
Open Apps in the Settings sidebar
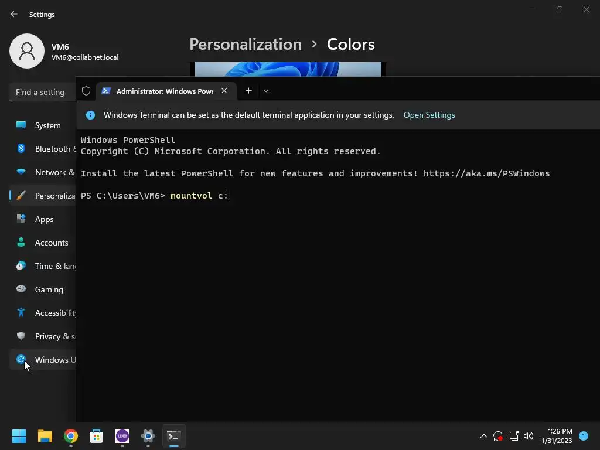coord(42,219)
